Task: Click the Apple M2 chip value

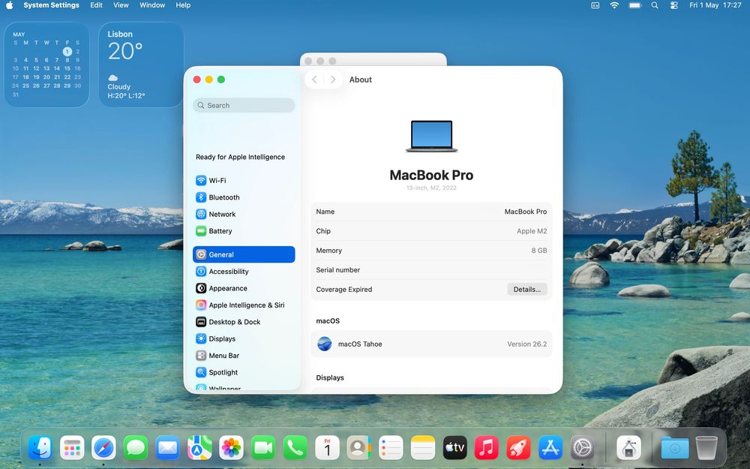Action: (532, 230)
